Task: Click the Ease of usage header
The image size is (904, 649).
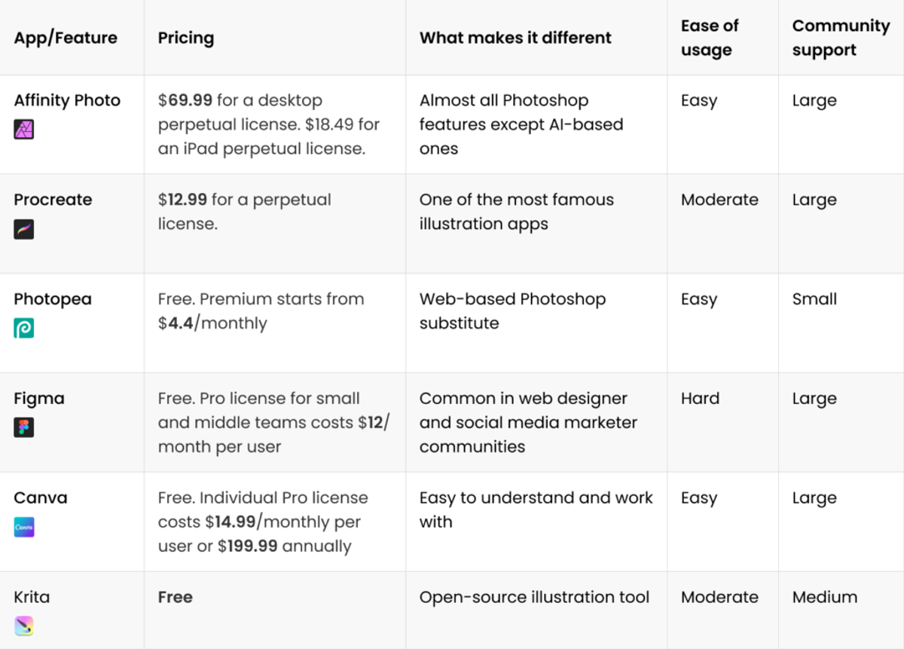Action: click(x=710, y=38)
